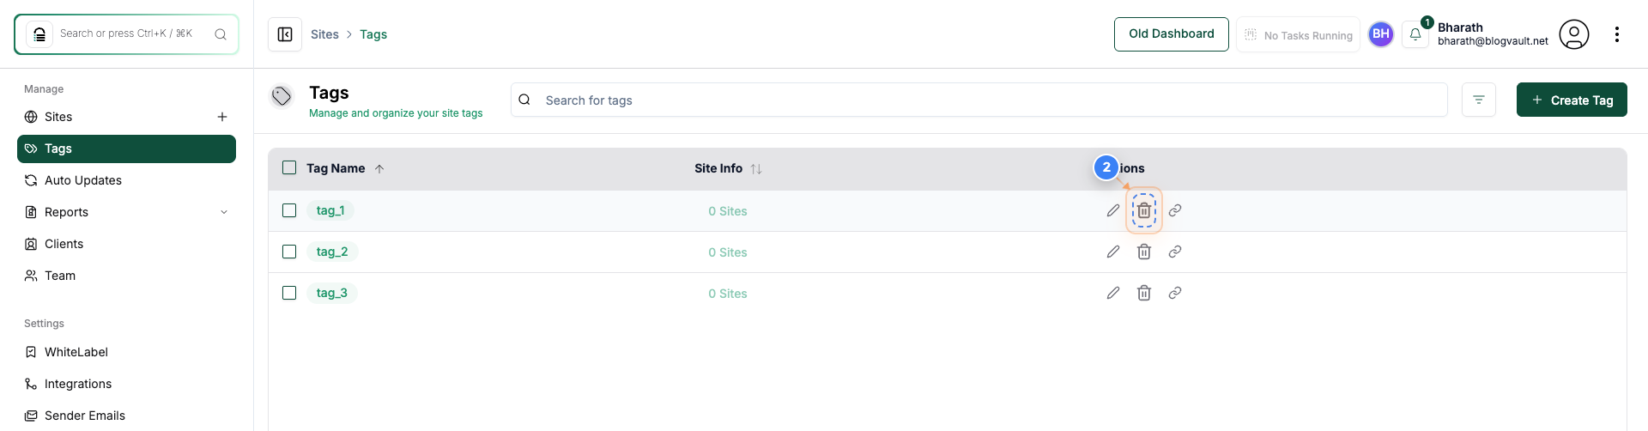Check the tag_3 row checkbox

coord(289,293)
